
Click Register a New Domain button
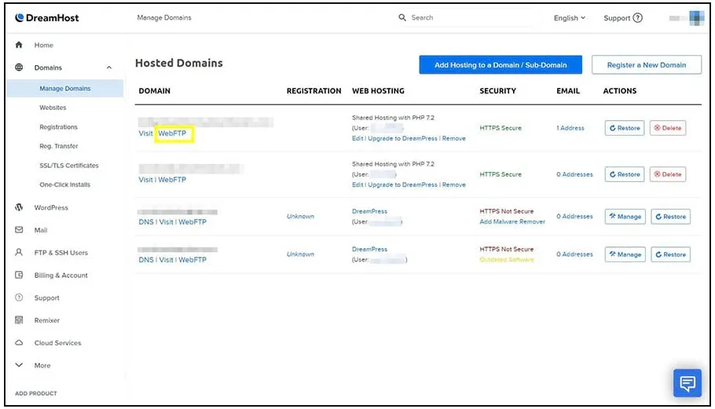pyautogui.click(x=646, y=64)
